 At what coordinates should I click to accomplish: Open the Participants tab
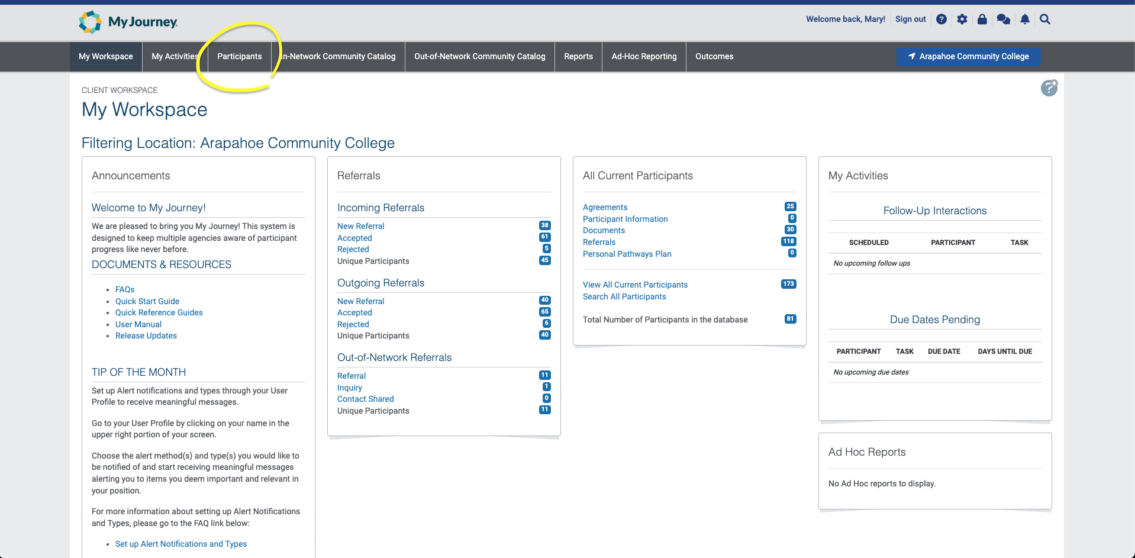pos(239,56)
